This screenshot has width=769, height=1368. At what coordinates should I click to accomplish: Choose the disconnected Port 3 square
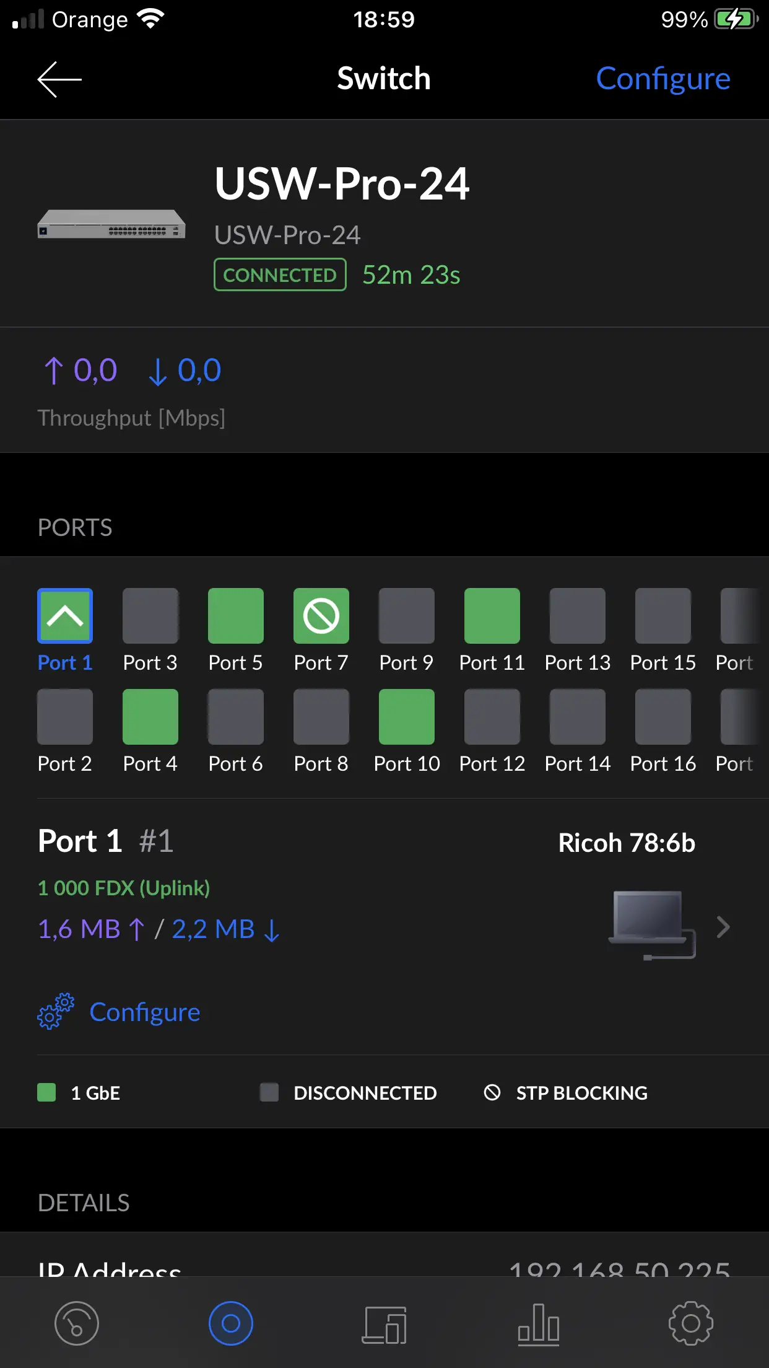150,616
